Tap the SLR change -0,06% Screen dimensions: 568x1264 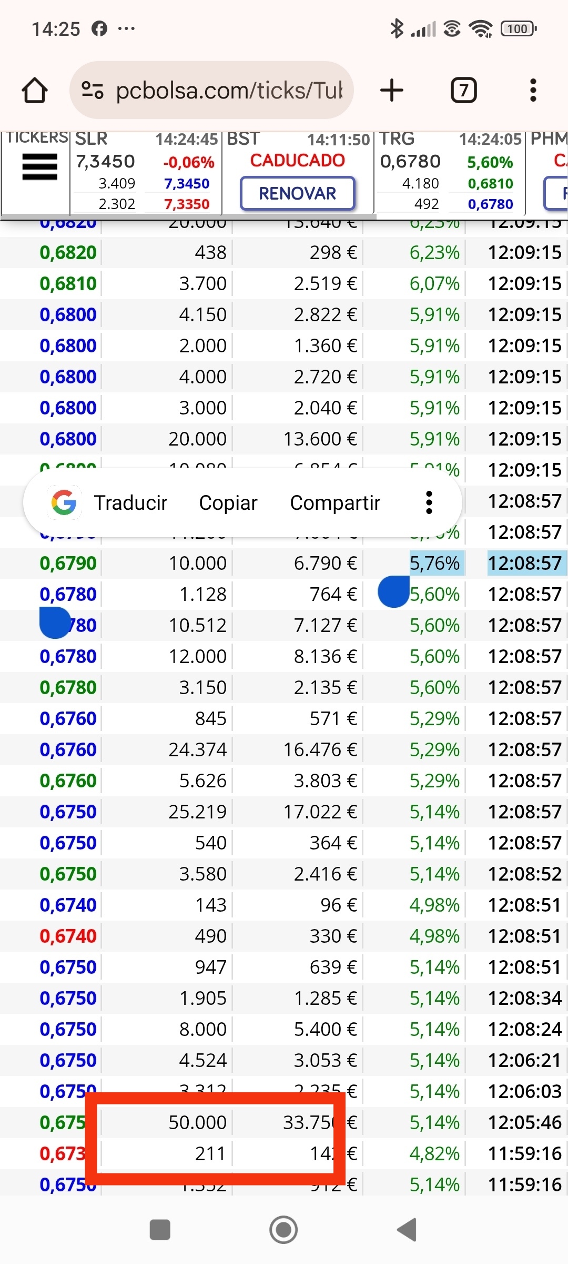(x=189, y=162)
